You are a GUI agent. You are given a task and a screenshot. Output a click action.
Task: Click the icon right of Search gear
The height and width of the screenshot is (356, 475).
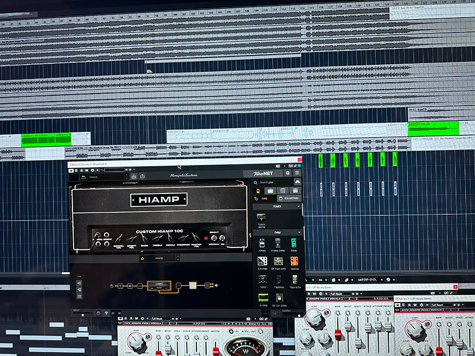(x=297, y=182)
